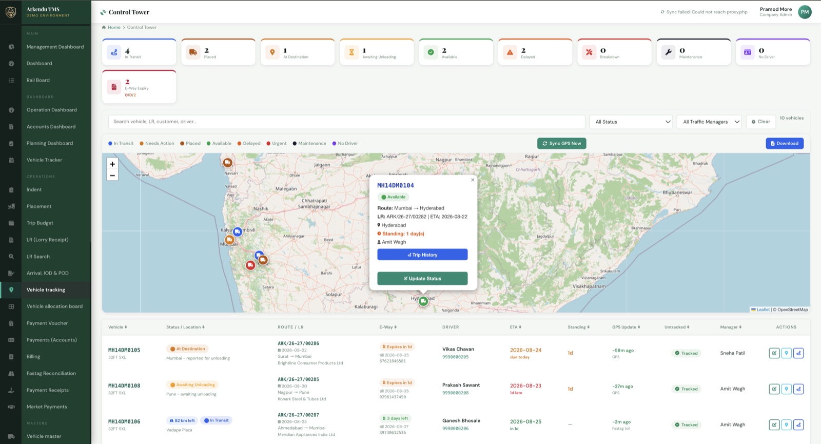Image resolution: width=821 pixels, height=444 pixels.
Task: Click location pin icon for MH14DM0105 row
Action: [x=786, y=353]
